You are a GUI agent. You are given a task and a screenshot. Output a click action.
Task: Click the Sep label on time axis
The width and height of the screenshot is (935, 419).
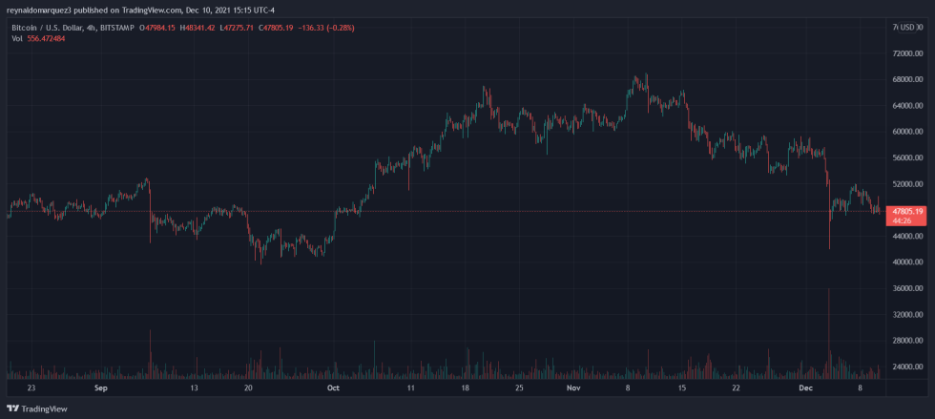pyautogui.click(x=101, y=388)
